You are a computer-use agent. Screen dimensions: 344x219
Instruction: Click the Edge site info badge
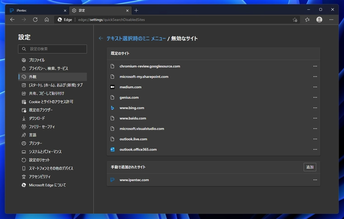(x=65, y=20)
